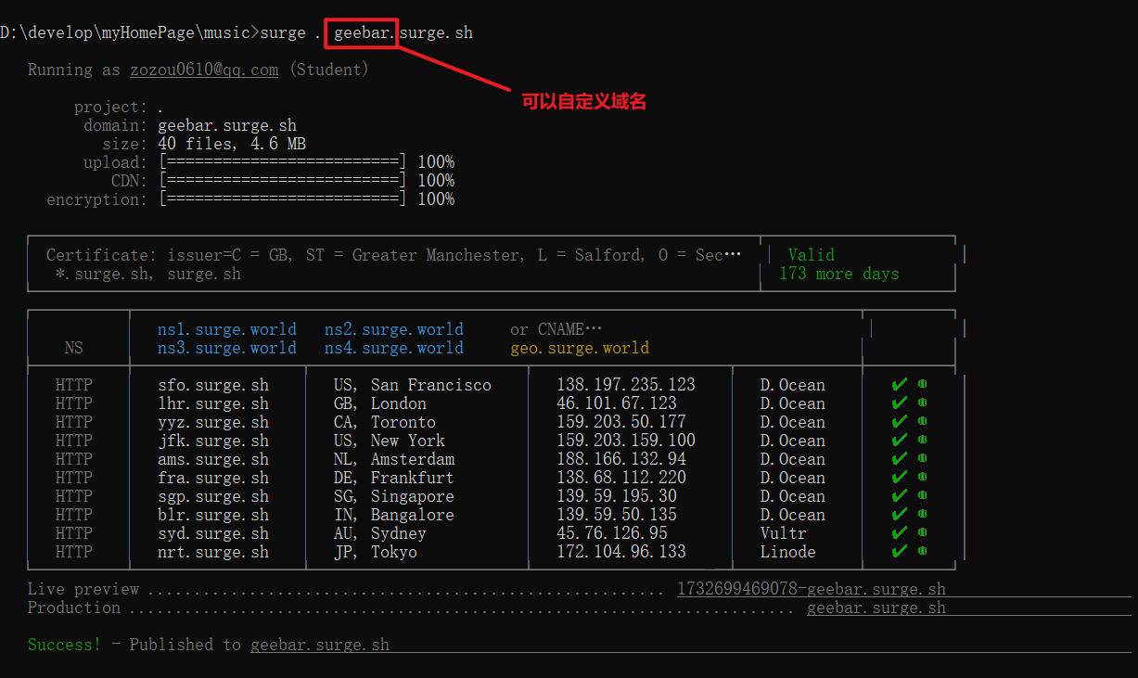
Task: Click the green checkmark in jfk.surge.sh row
Action: pos(899,441)
